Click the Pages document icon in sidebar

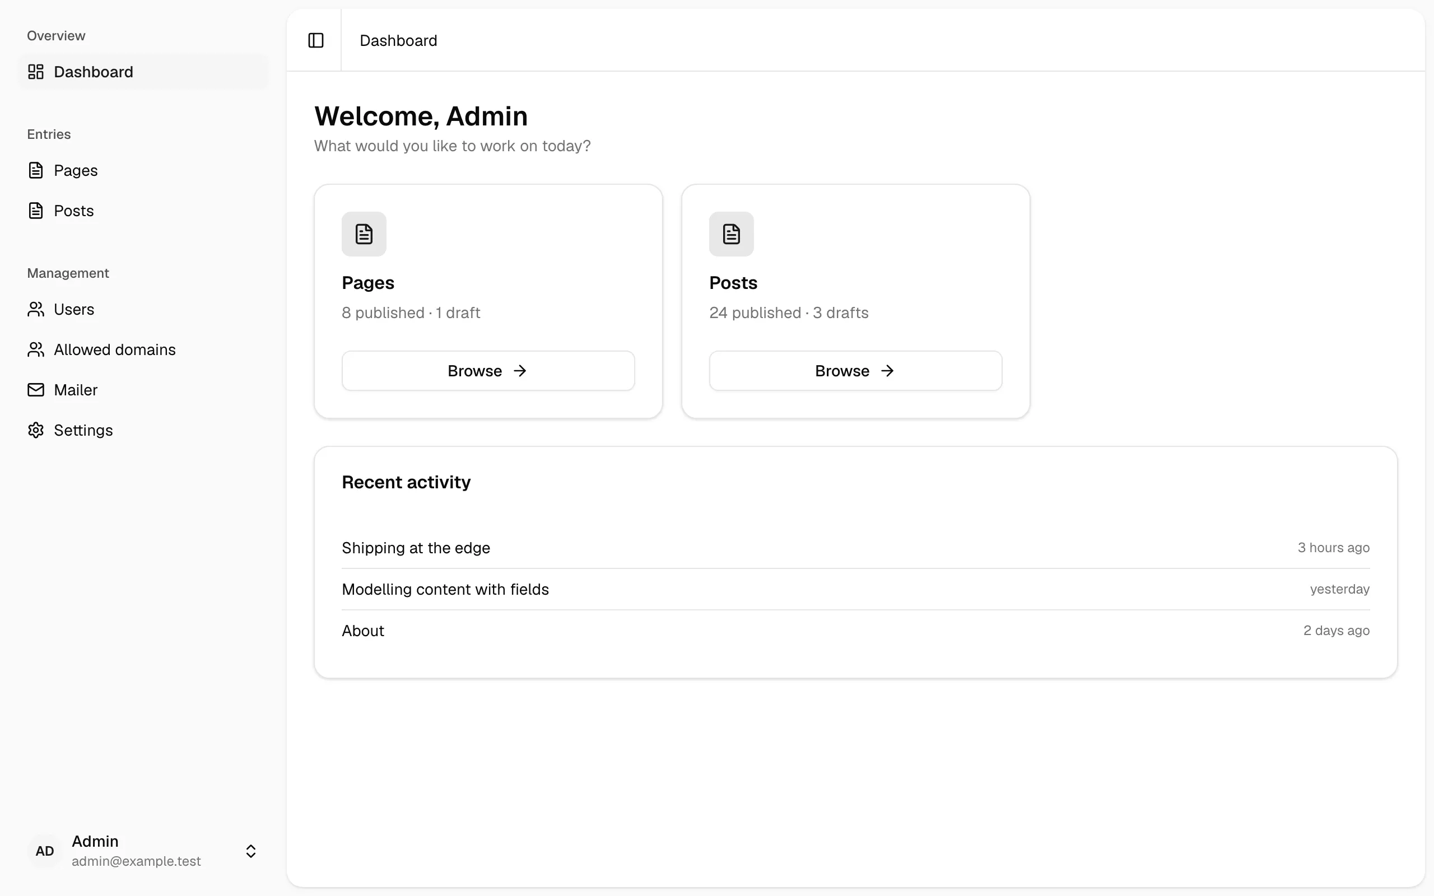[x=36, y=170]
